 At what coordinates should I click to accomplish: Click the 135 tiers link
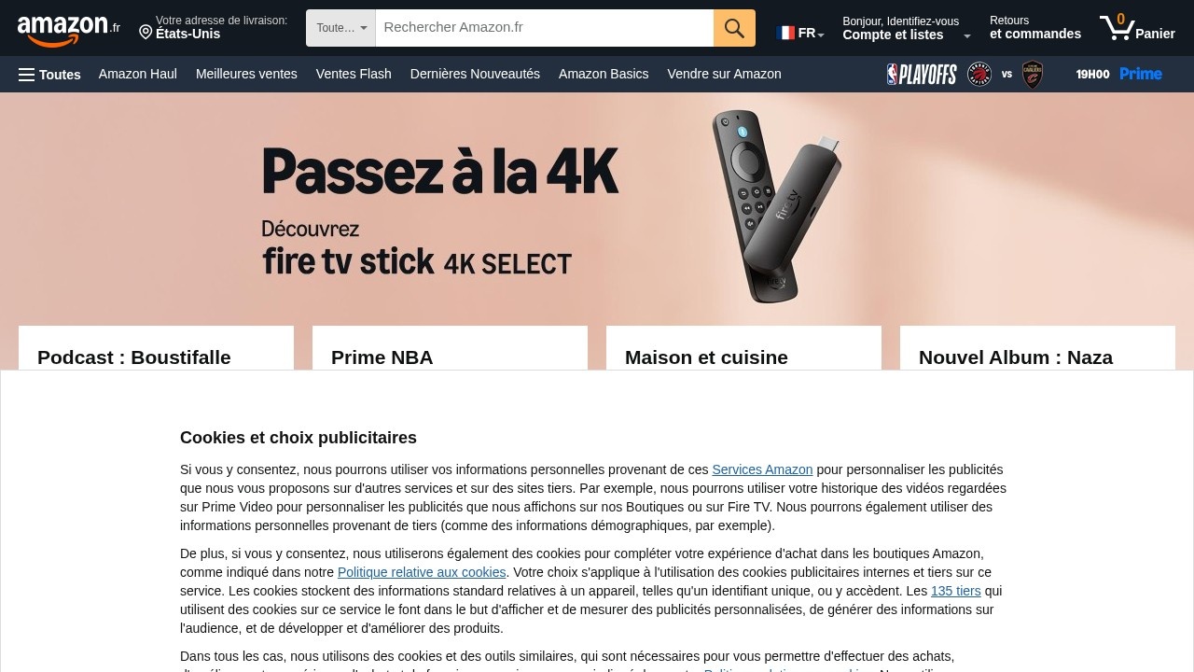click(x=955, y=591)
